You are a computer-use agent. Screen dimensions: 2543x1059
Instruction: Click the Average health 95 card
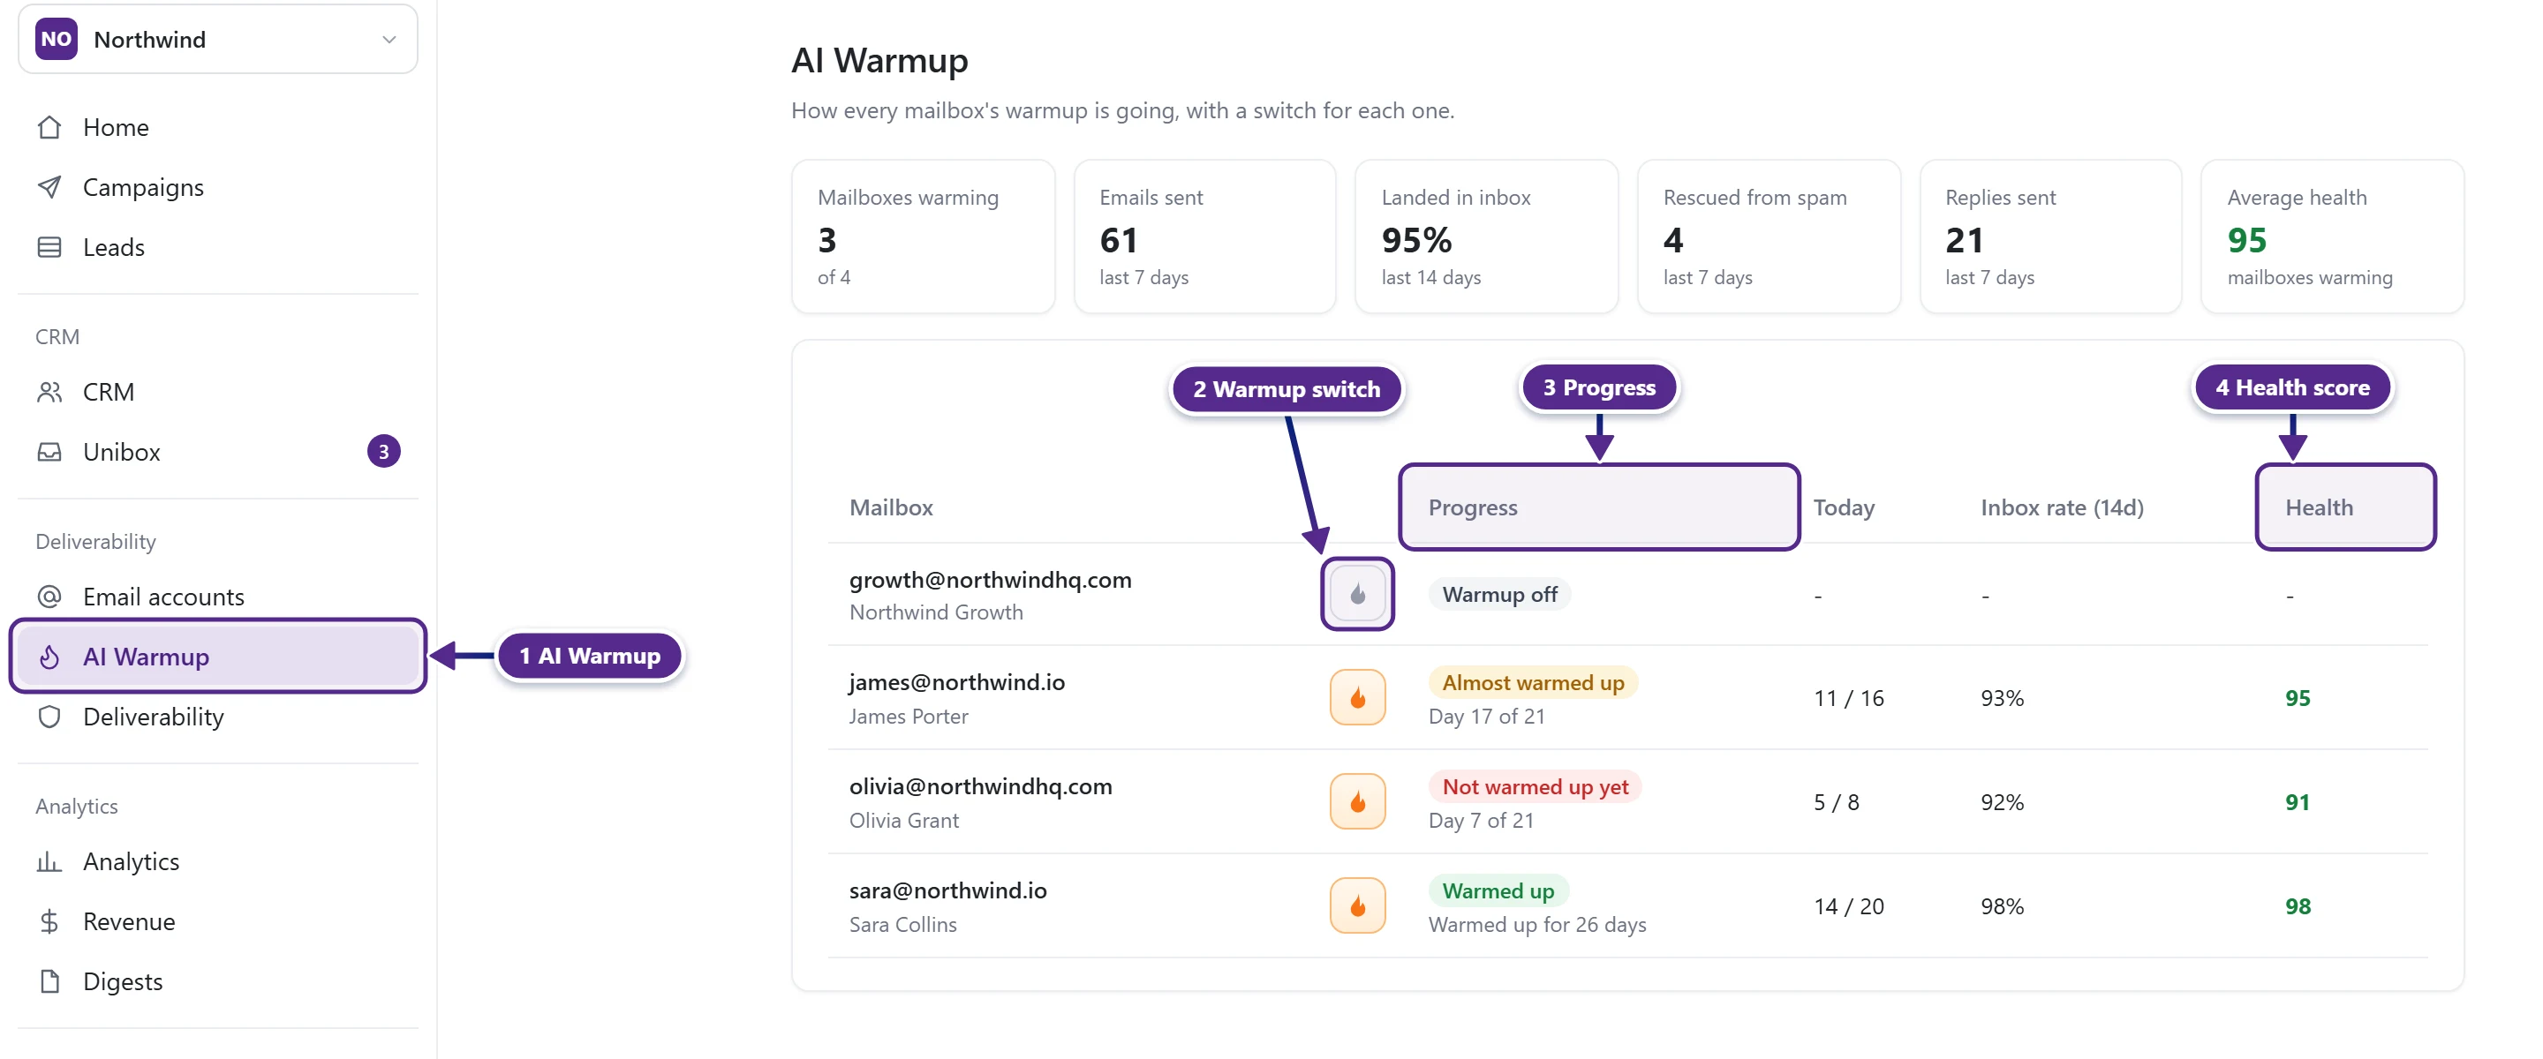[2332, 237]
